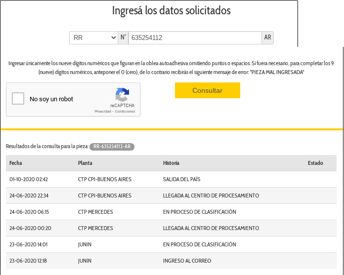The height and width of the screenshot is (275, 344).
Task: Select date 24-06-2020 06:15
Action: (x=29, y=212)
